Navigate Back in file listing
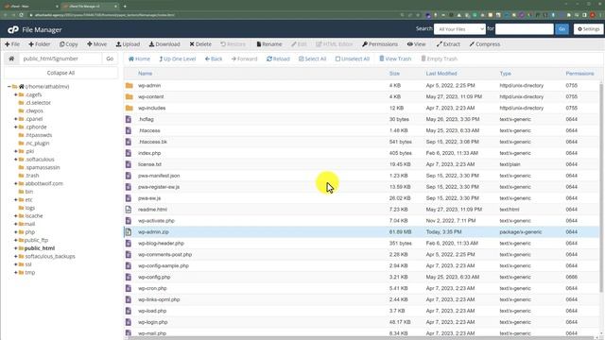Image resolution: width=605 pixels, height=340 pixels. [x=214, y=59]
